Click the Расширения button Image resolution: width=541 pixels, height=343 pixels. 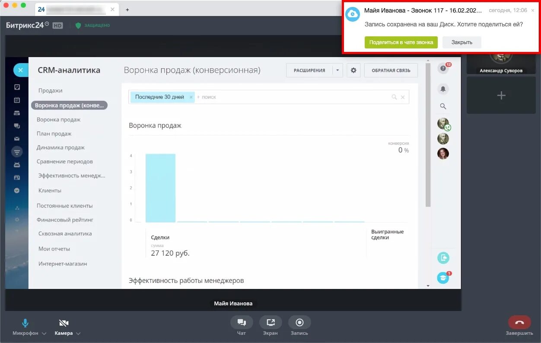tap(309, 70)
